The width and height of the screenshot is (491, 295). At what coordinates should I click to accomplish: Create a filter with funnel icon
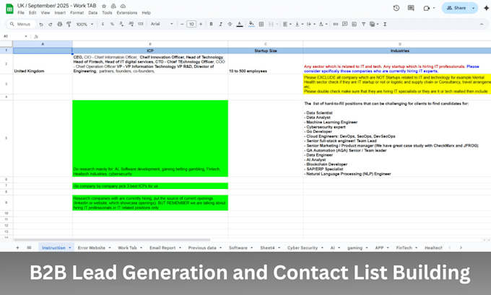pyautogui.click(x=363, y=24)
